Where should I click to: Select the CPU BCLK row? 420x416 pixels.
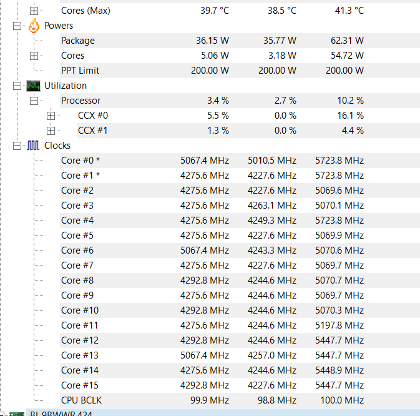(x=240, y=401)
